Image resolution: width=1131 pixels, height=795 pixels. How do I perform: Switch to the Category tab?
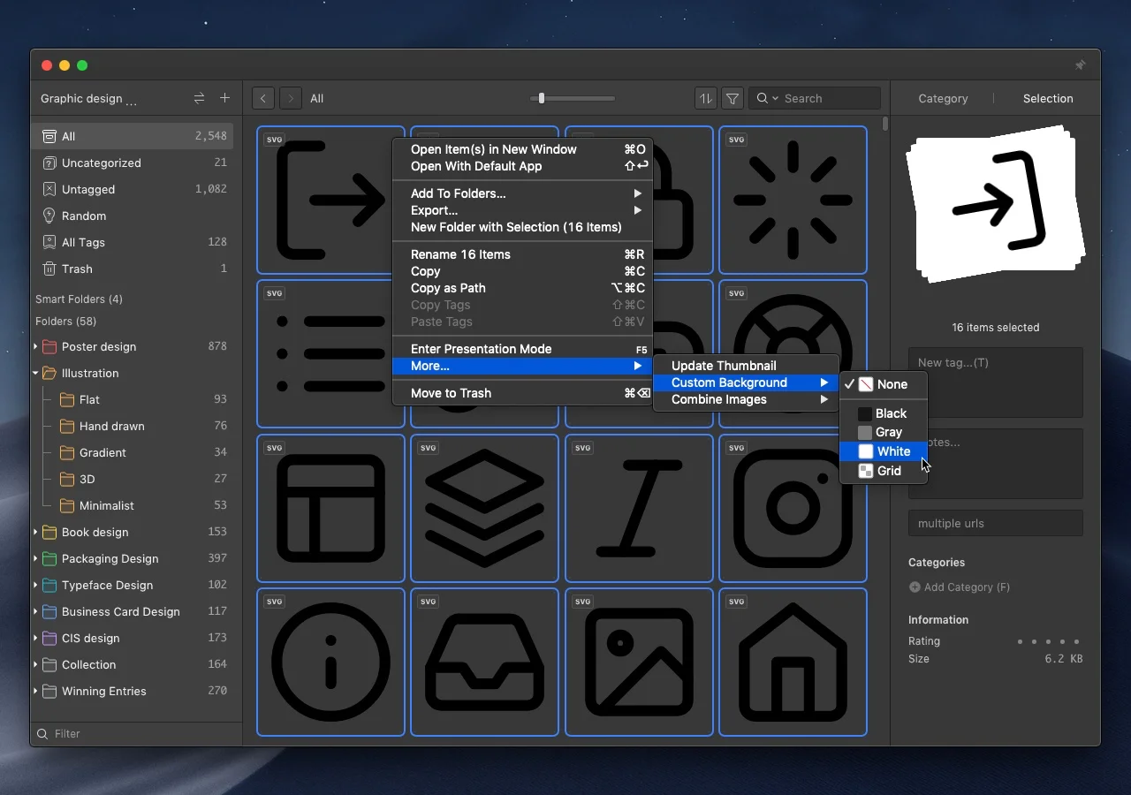pos(943,99)
